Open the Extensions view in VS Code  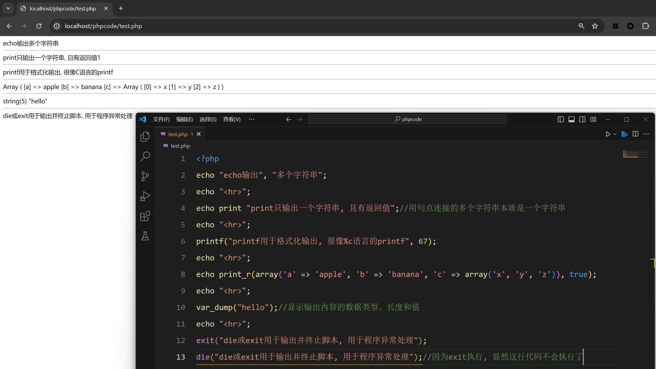[145, 216]
